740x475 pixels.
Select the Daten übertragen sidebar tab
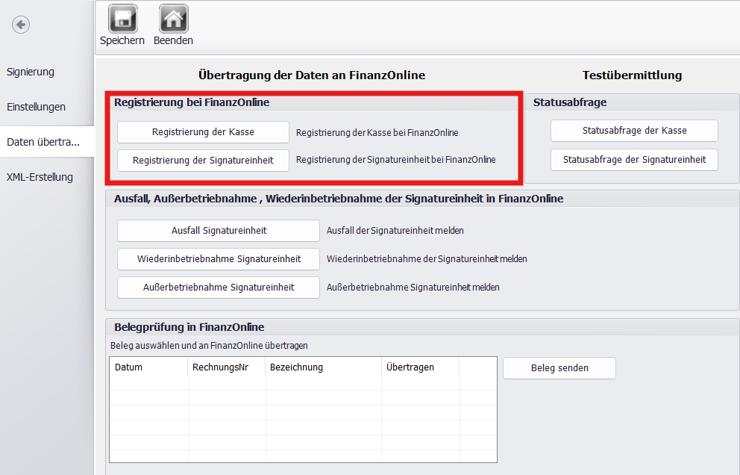(x=43, y=142)
